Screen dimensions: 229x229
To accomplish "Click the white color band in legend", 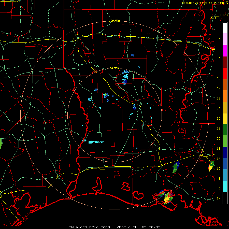I will pos(225,28).
